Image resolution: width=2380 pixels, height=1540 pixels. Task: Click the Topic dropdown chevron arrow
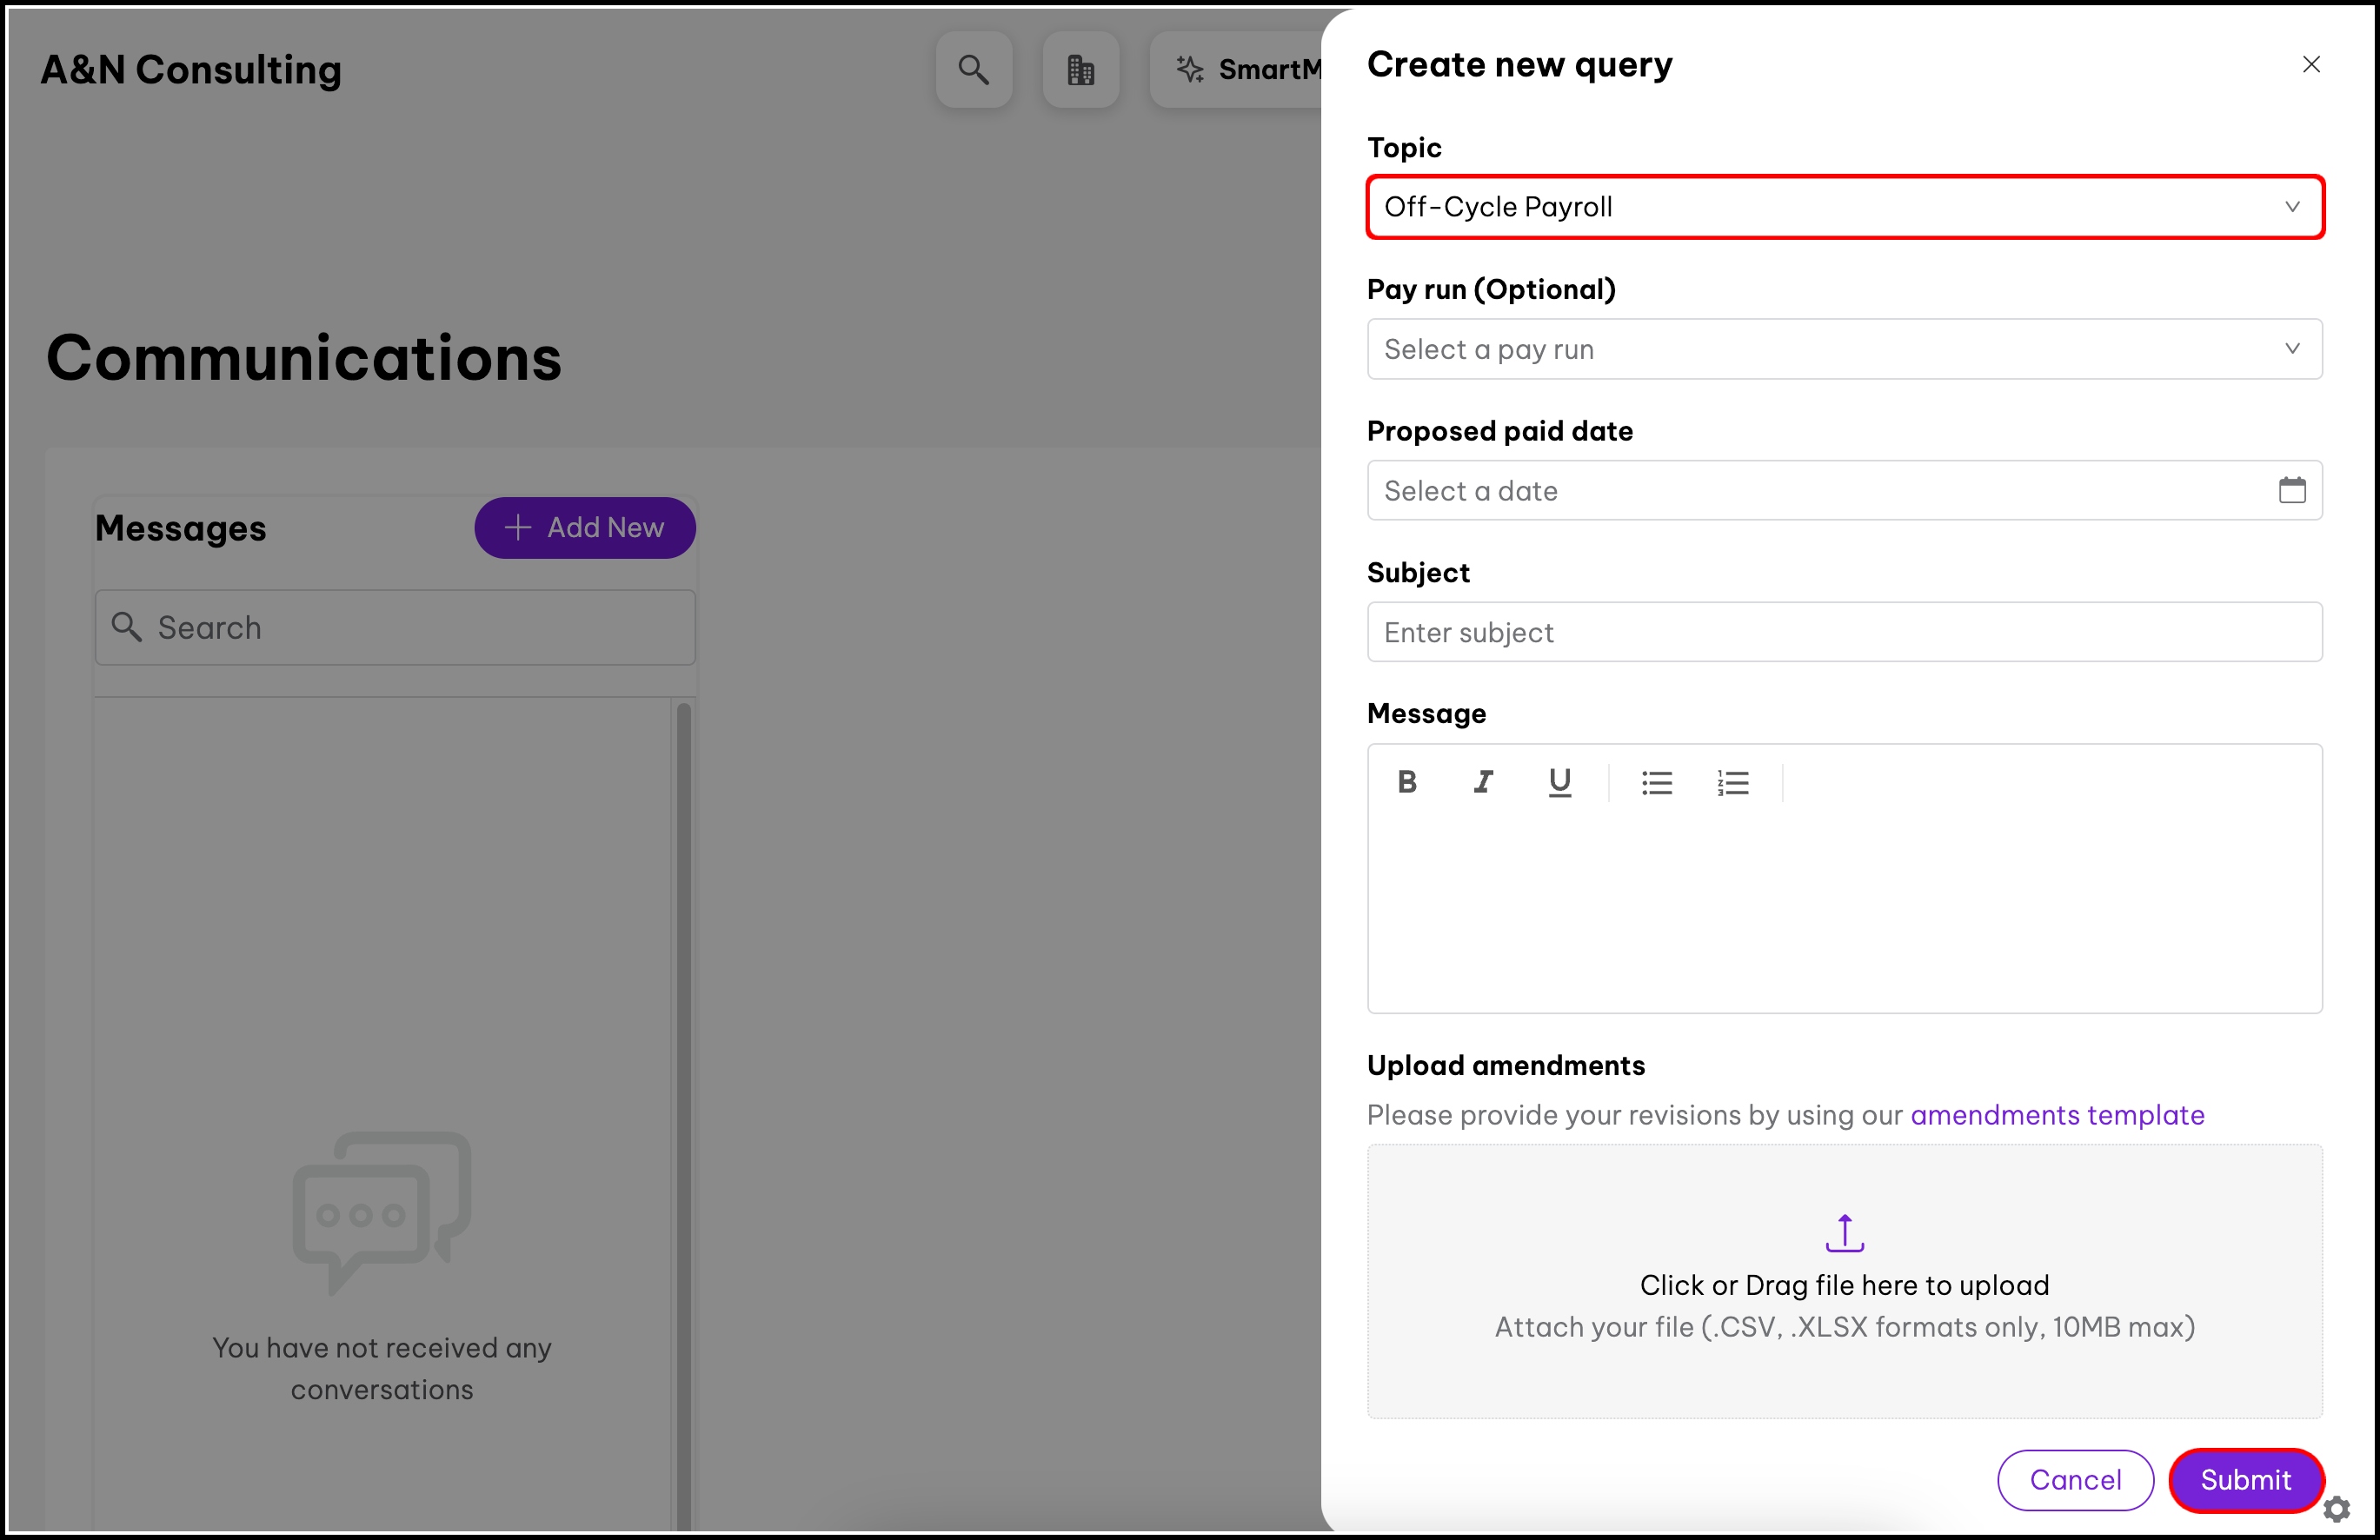pos(2291,207)
